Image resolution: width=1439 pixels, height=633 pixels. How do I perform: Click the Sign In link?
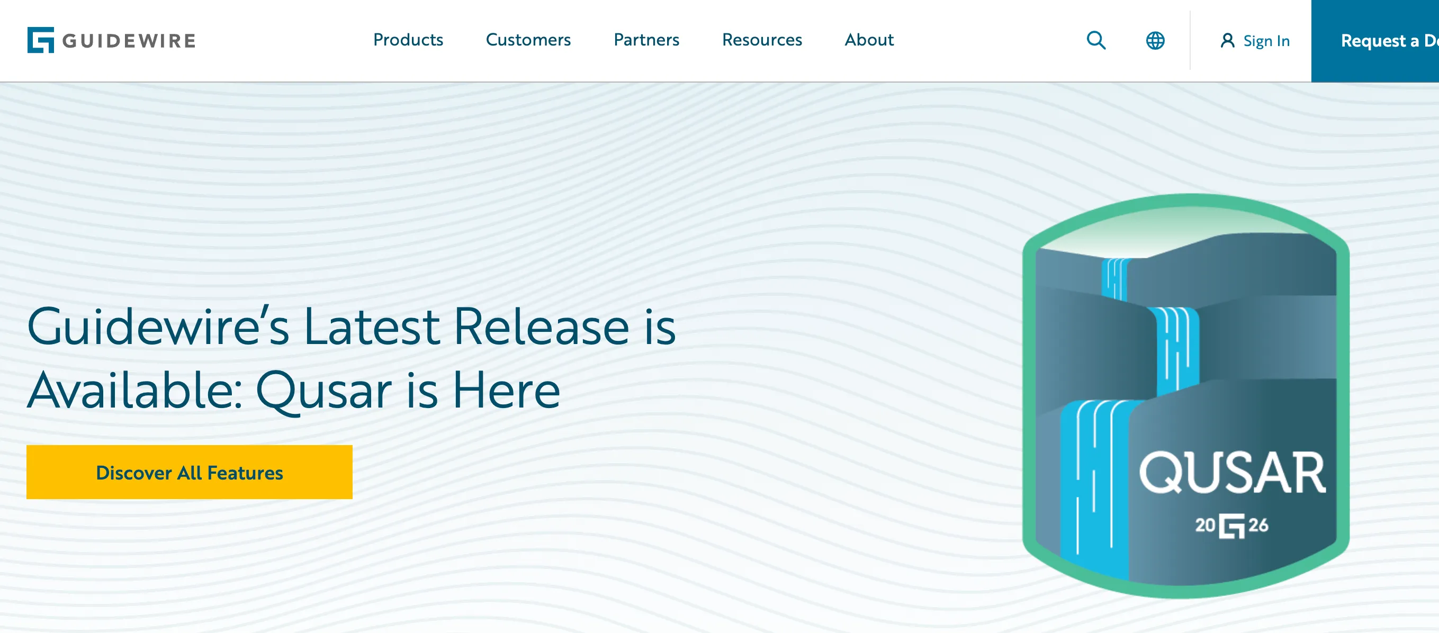tap(1266, 41)
